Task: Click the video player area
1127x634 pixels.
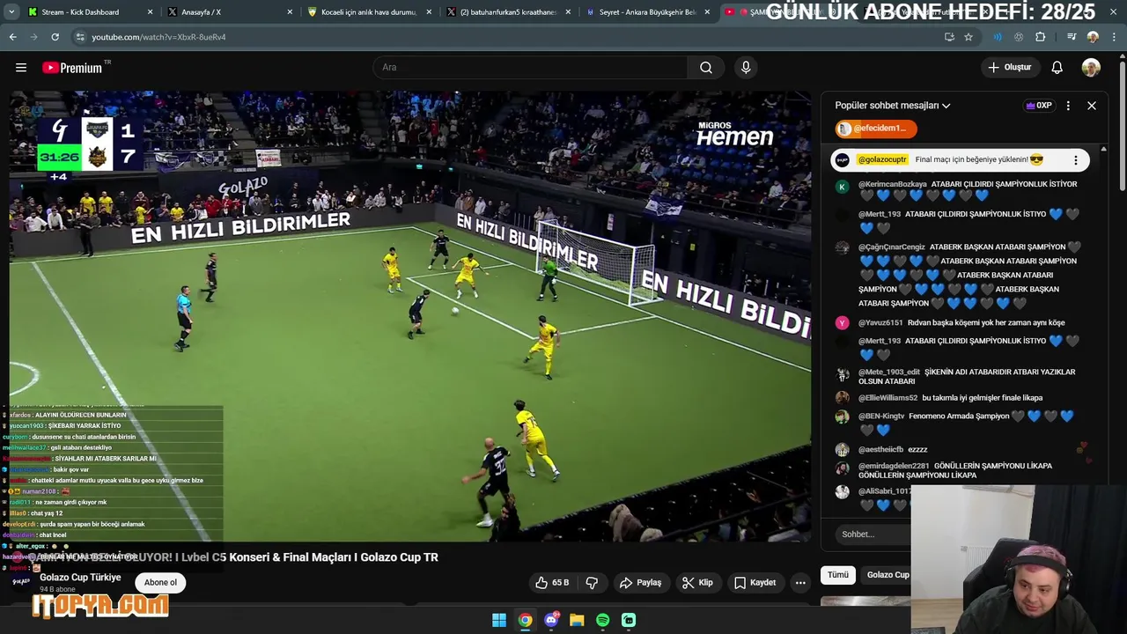Action: (x=410, y=316)
